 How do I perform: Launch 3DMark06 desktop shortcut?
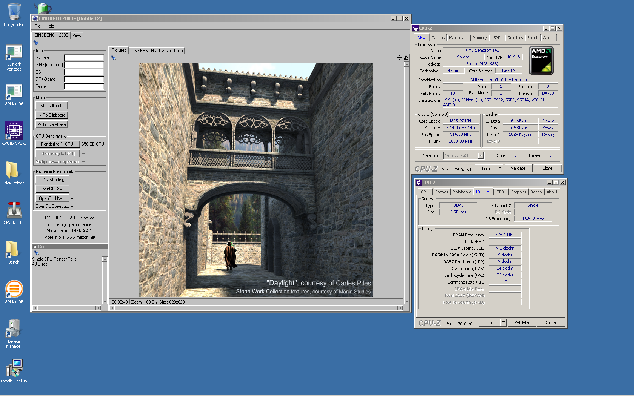point(14,94)
